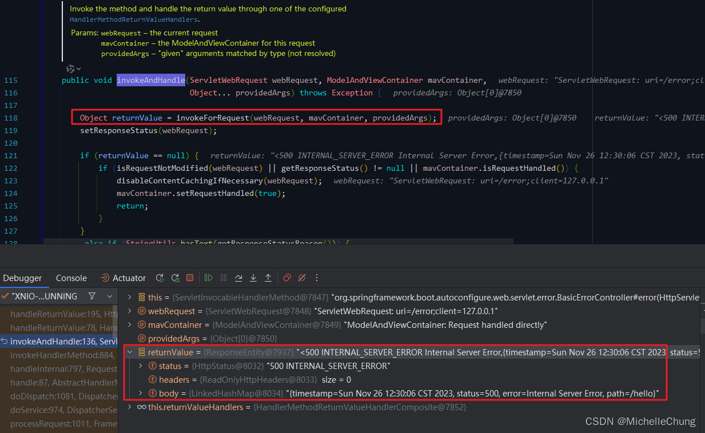Expand the webRequest variable node
The height and width of the screenshot is (433, 705).
[129, 311]
